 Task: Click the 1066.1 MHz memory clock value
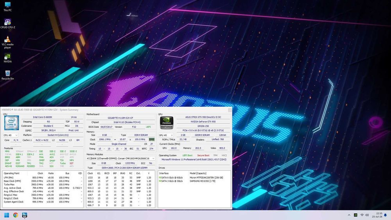tap(105, 140)
